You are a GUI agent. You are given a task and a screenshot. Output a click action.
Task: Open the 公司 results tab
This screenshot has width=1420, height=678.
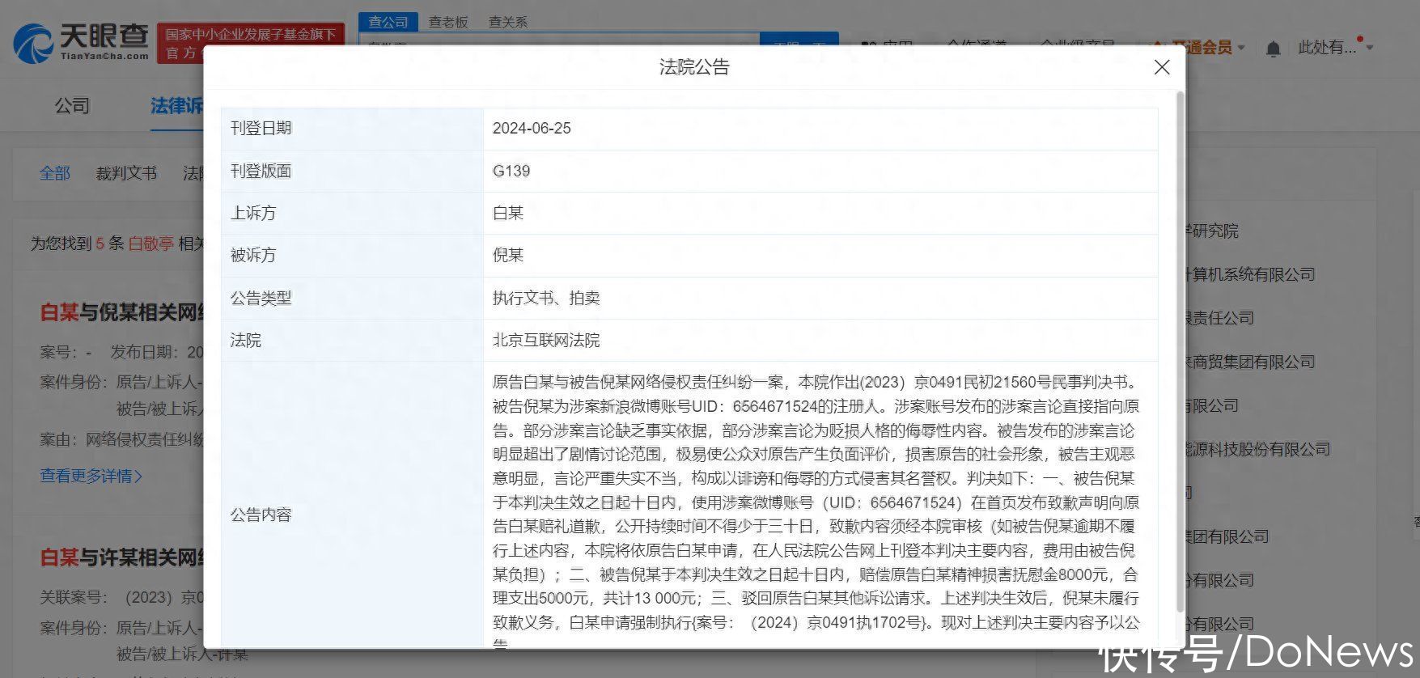pos(72,106)
